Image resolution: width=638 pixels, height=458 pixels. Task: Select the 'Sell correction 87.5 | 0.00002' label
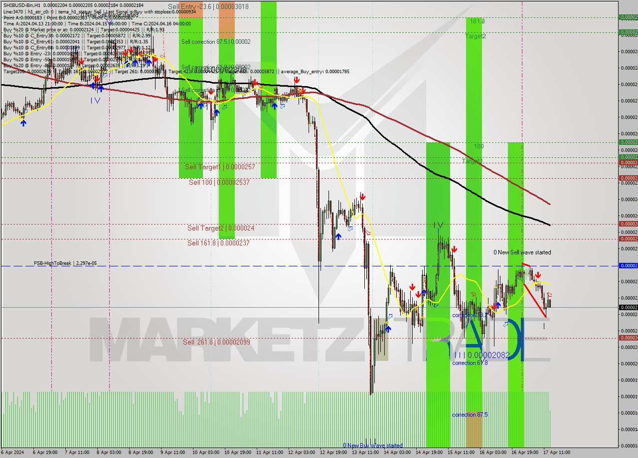216,42
